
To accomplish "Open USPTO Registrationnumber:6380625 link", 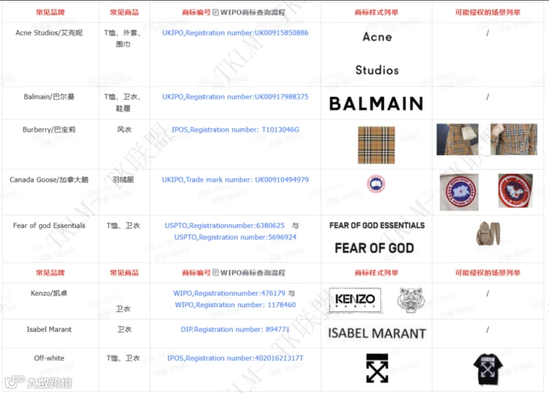I will pyautogui.click(x=224, y=225).
